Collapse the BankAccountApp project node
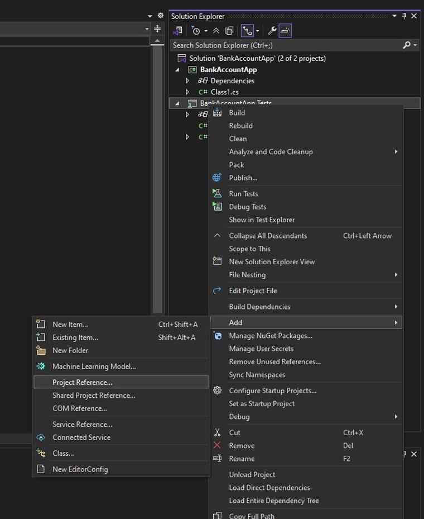 177,70
